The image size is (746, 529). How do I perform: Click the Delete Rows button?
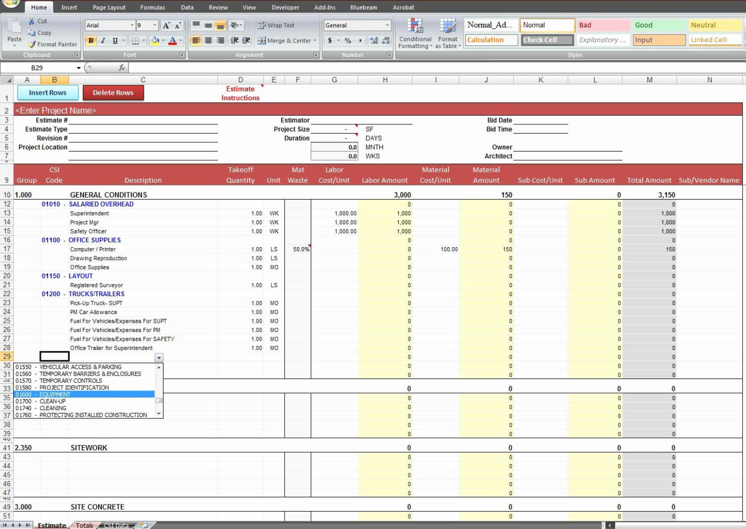click(x=113, y=93)
